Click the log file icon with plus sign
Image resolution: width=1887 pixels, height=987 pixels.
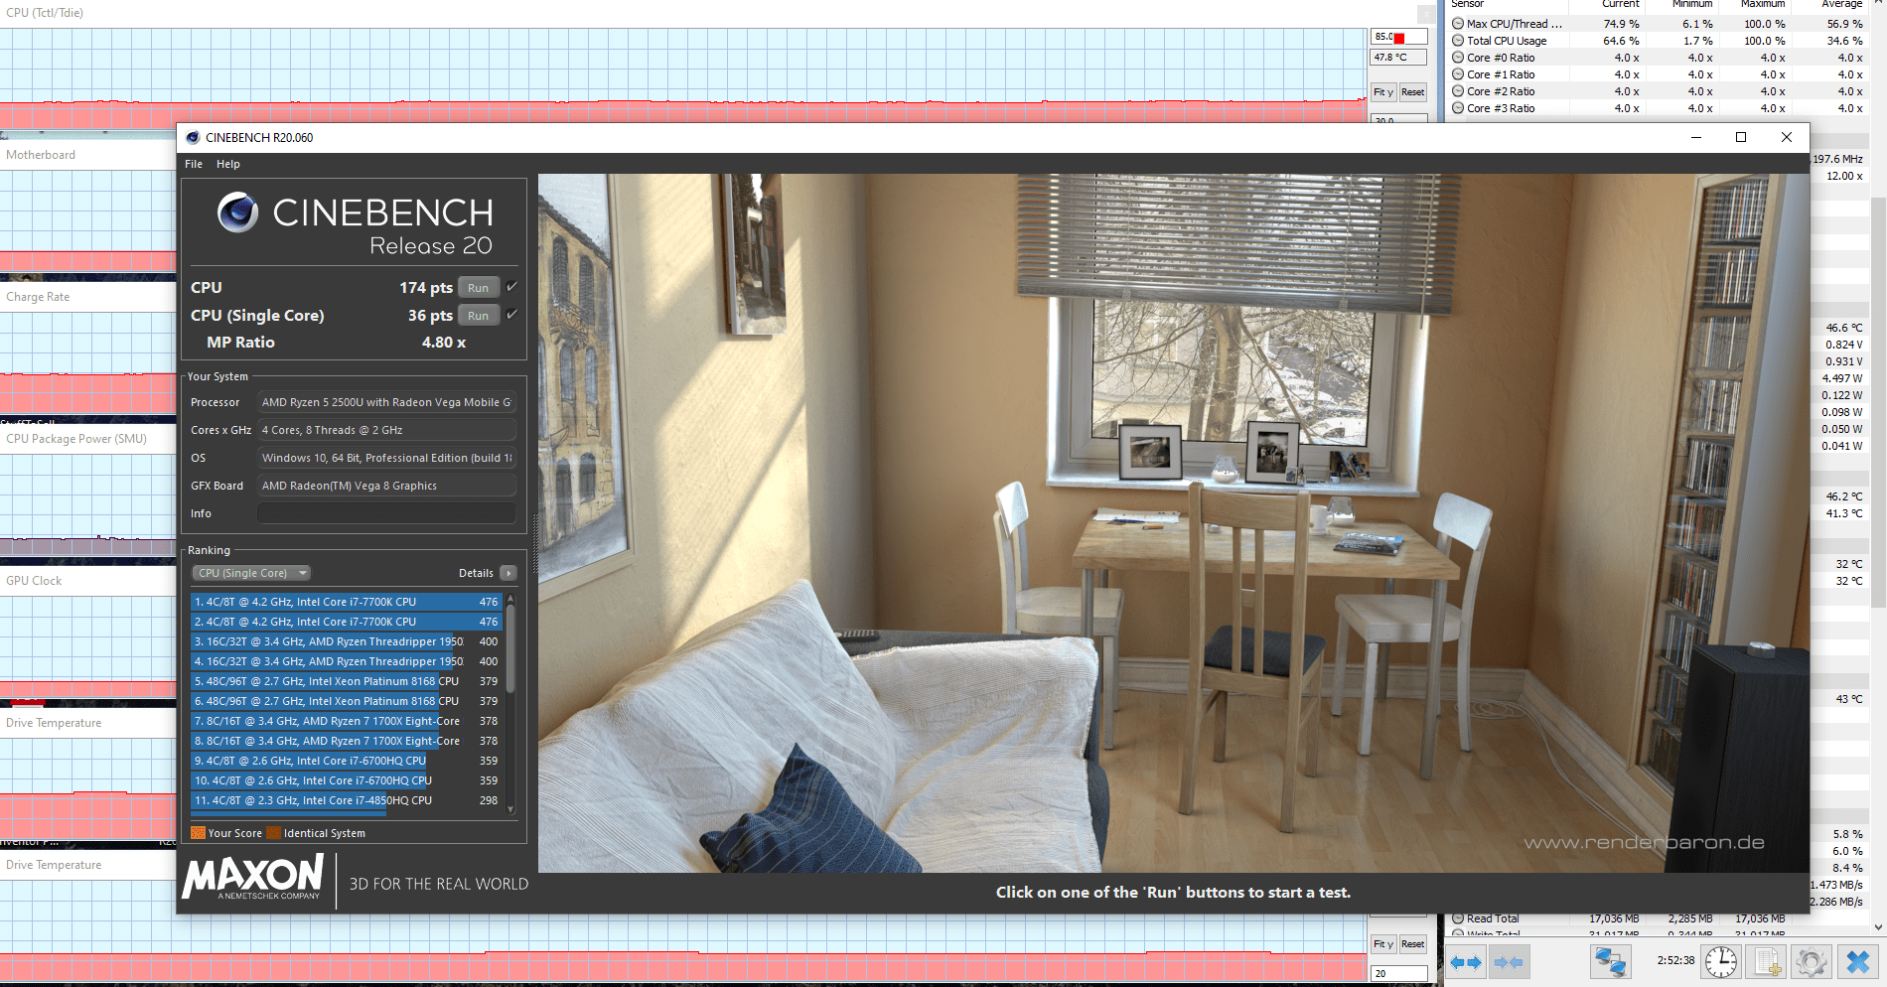[1767, 962]
